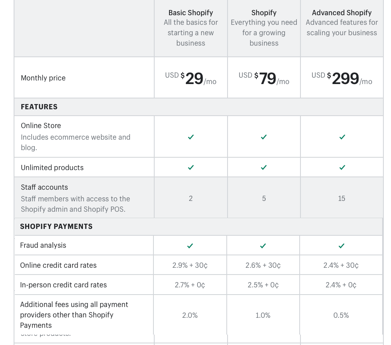Select the Advanced Shopify plan heading
Screen dimensions: 391x345
coord(342,13)
